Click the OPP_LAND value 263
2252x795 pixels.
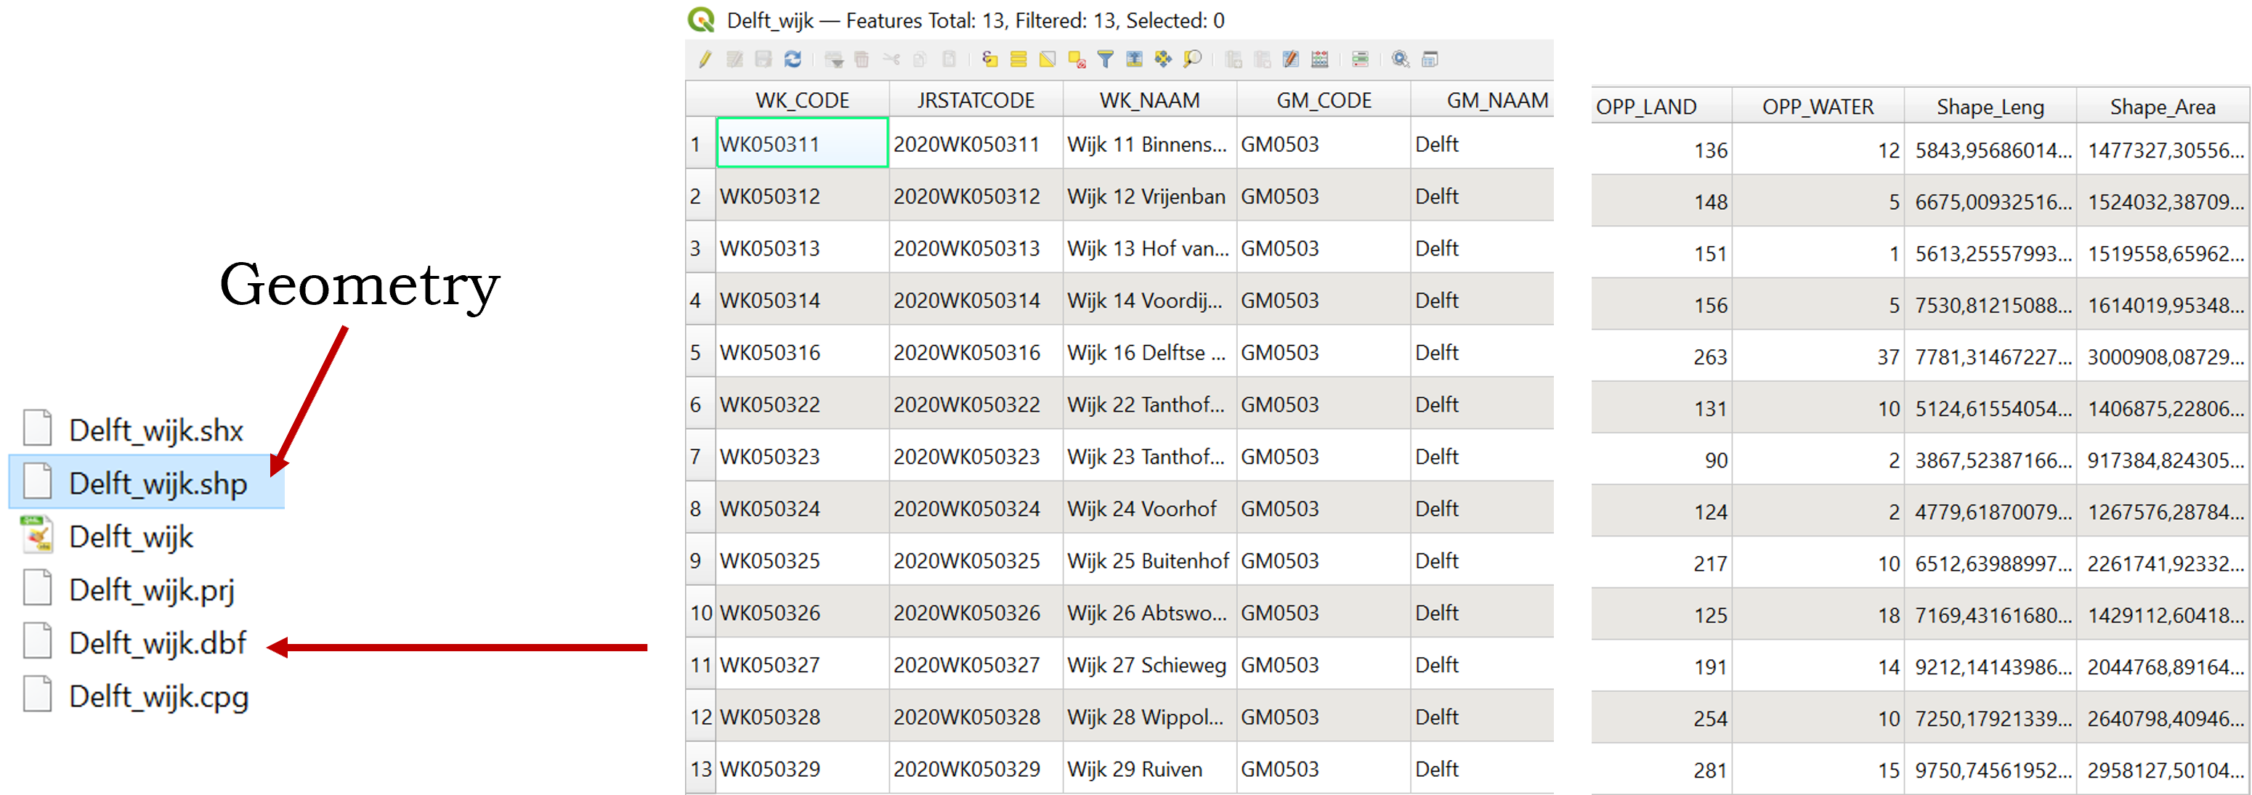pyautogui.click(x=1661, y=356)
